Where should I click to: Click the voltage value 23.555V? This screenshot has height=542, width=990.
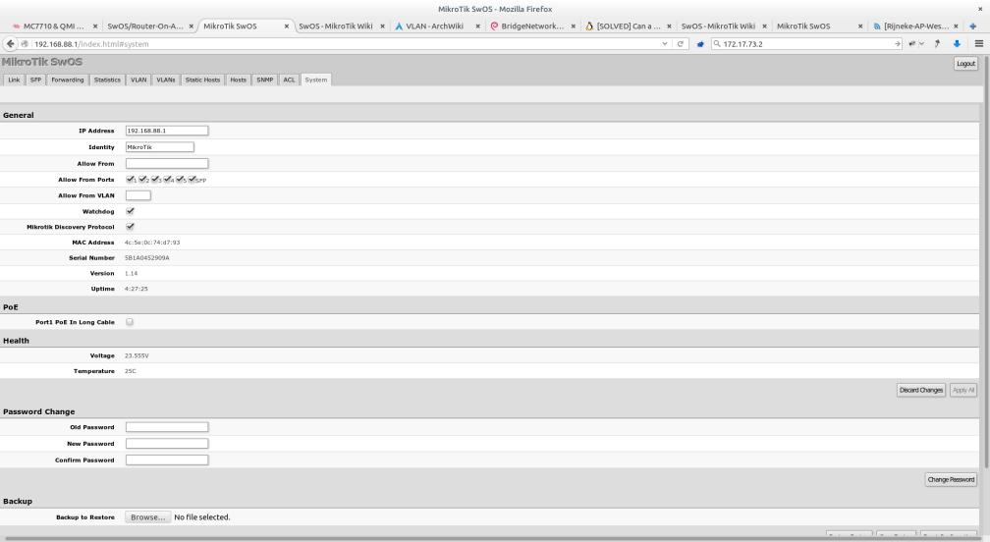pos(137,355)
